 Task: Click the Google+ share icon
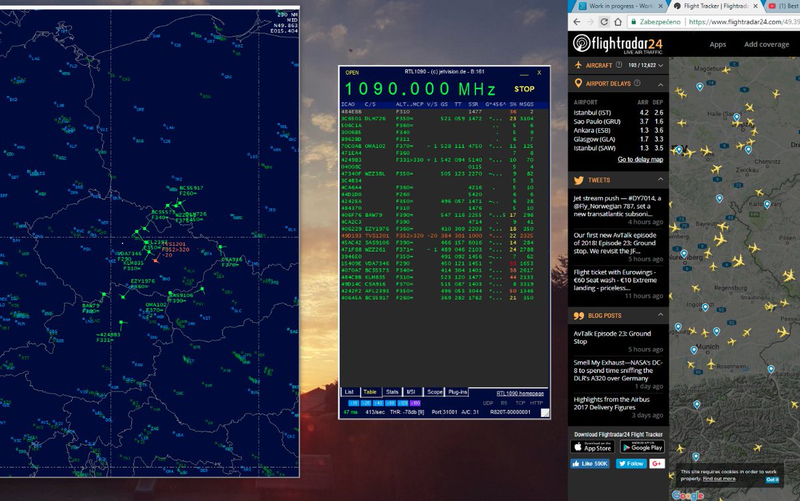[x=657, y=464]
